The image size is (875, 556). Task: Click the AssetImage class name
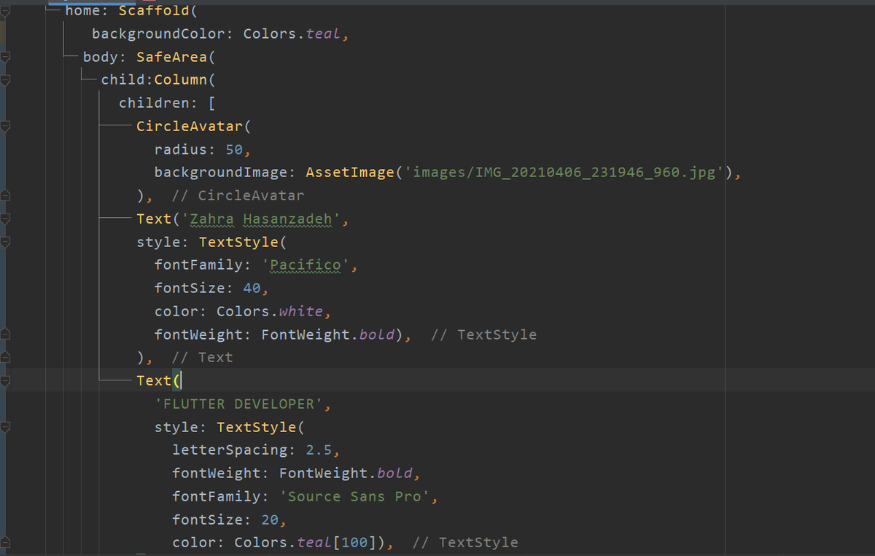pos(350,173)
